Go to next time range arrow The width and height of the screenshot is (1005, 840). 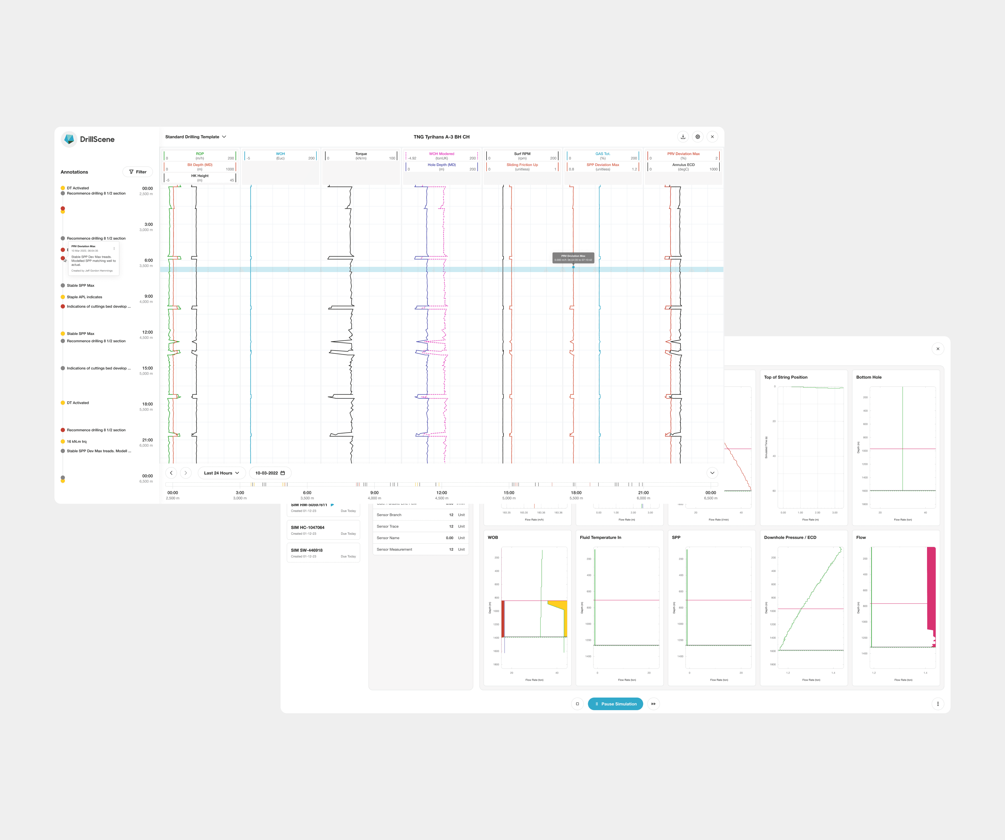point(186,473)
